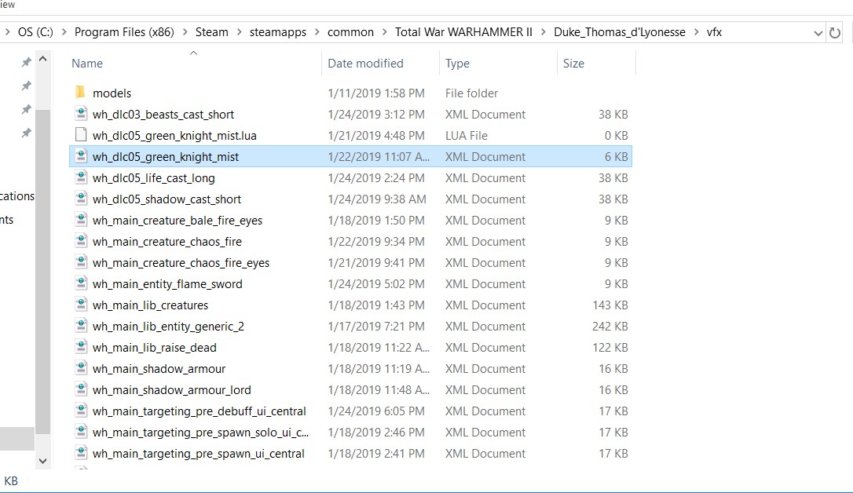Navigate to Steam breadcrumb folder
The width and height of the screenshot is (853, 493).
point(211,32)
